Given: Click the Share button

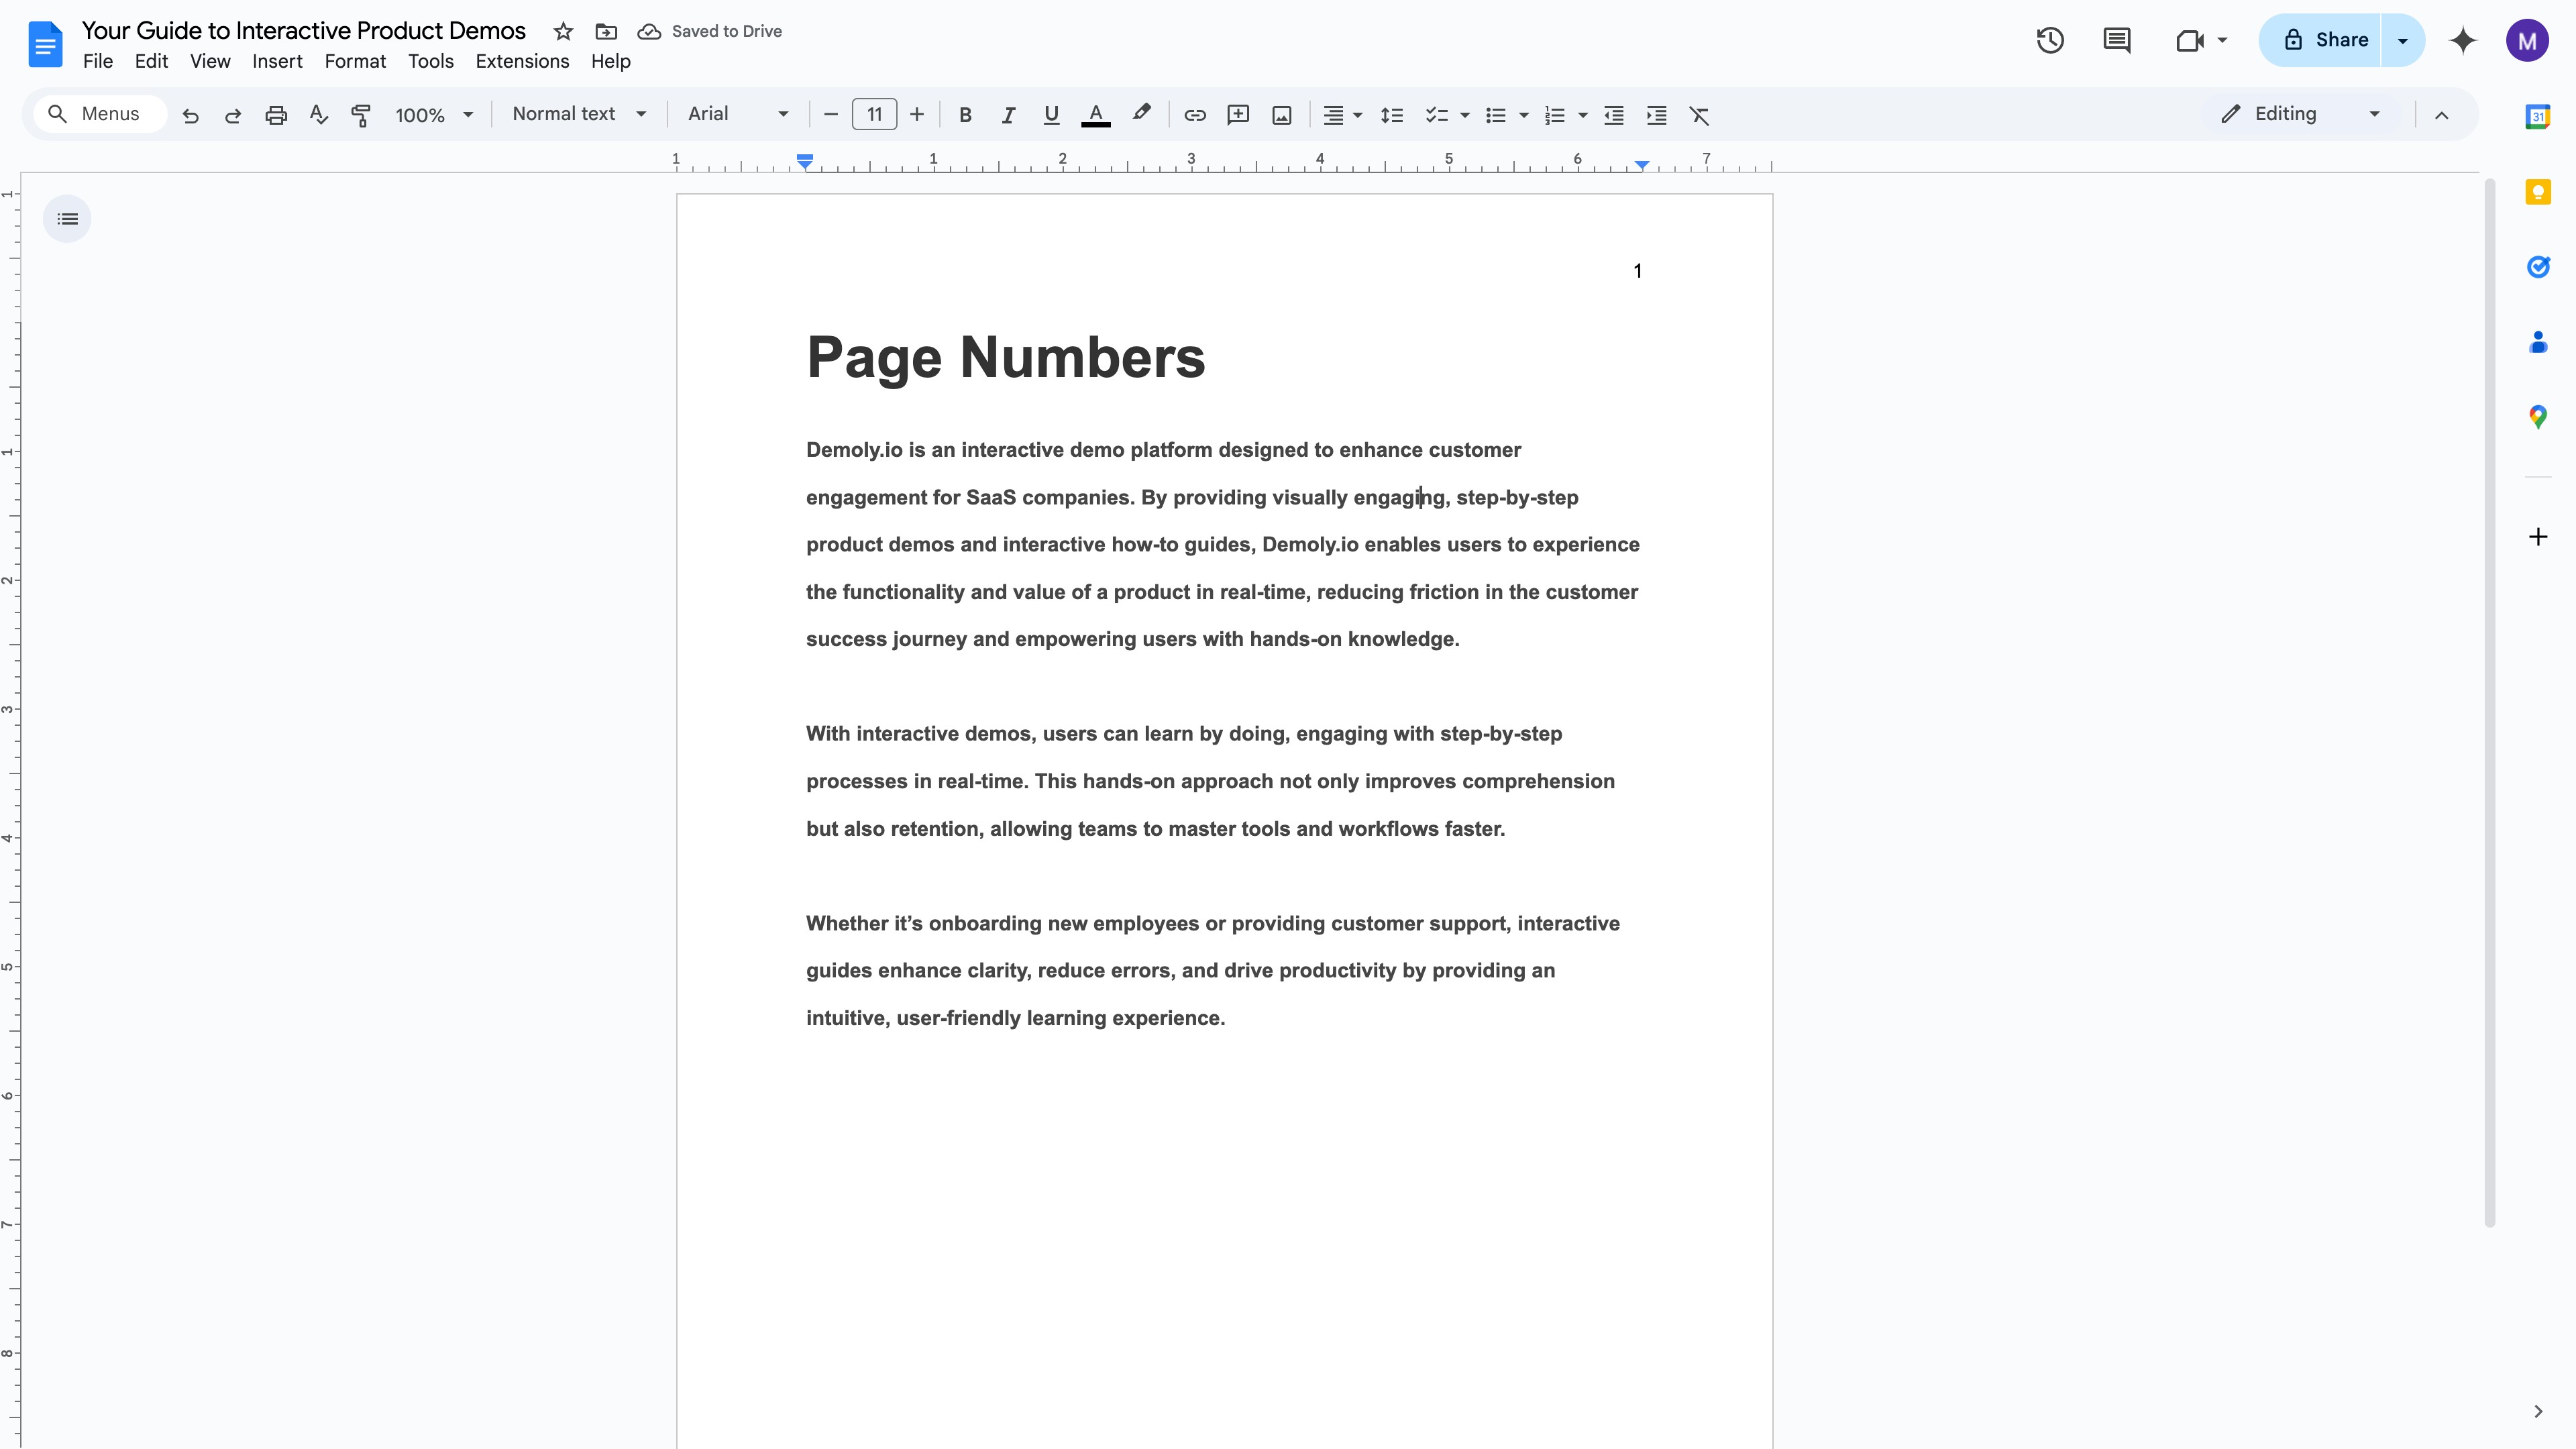Looking at the screenshot, I should pyautogui.click(x=2321, y=40).
